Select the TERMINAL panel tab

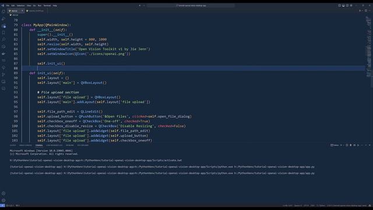39,145
